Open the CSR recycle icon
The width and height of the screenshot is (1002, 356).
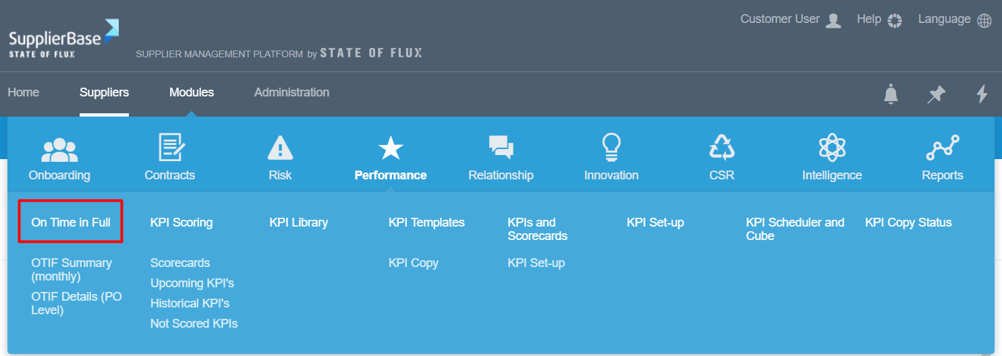(721, 148)
